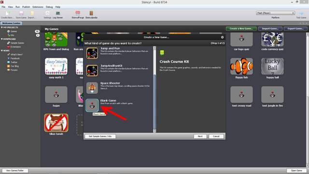The height and width of the screenshot is (174, 309).
Task: Select Games in the sidebar
Action: 14,31
